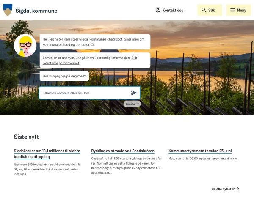Screen dimensions: 254x203
Task: Open the Søk button
Action: 210,10
